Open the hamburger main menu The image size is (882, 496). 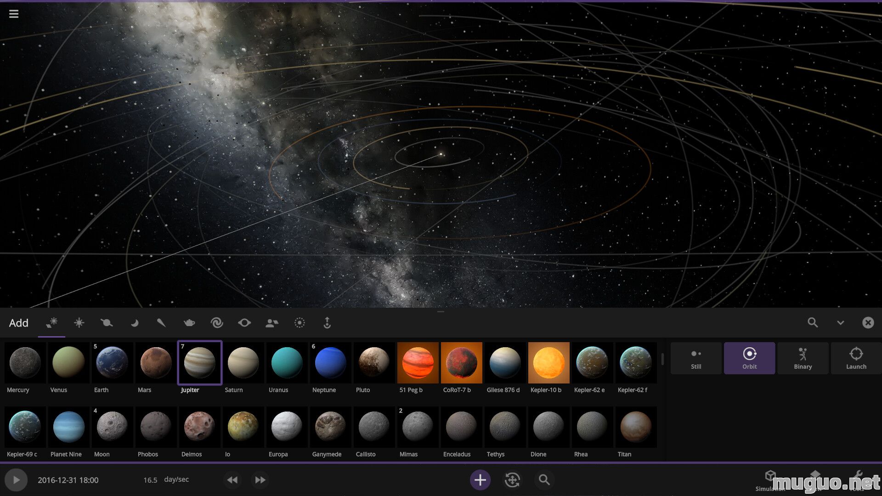14,14
